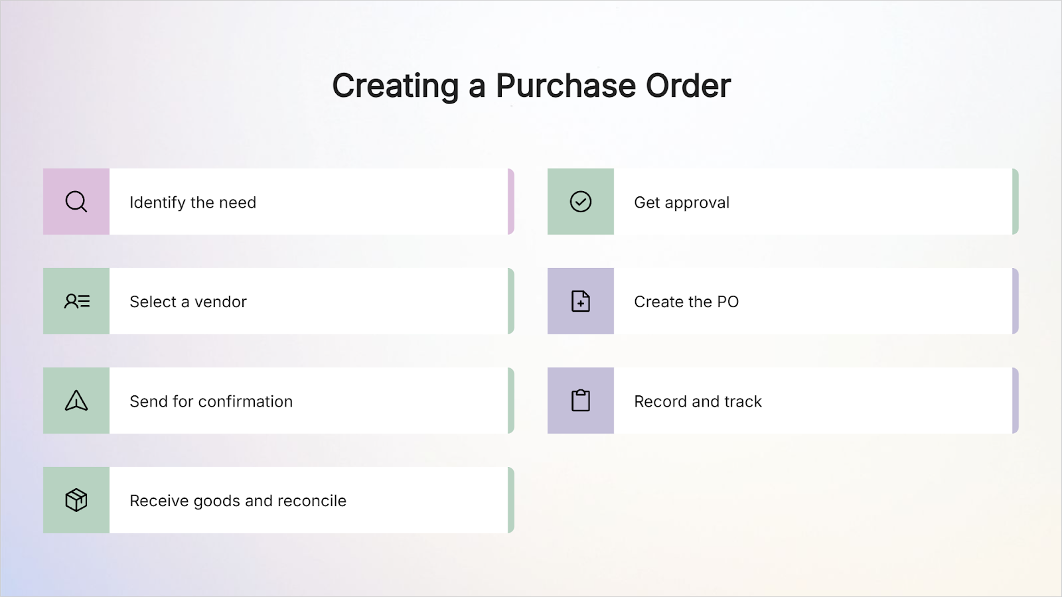Click the person list vendor icon
Image resolution: width=1062 pixels, height=597 pixels.
click(76, 301)
